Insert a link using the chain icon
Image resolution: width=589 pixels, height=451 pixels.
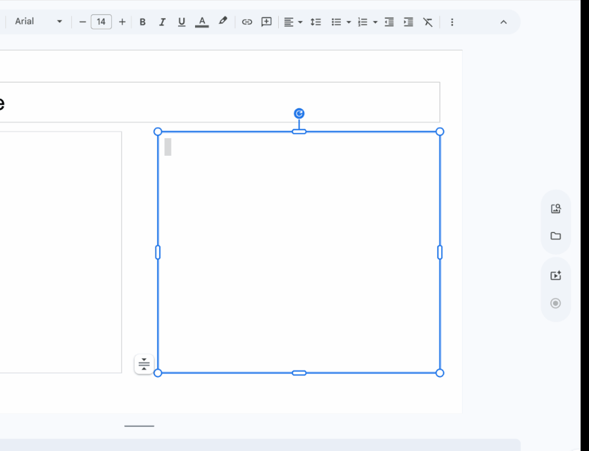click(247, 22)
